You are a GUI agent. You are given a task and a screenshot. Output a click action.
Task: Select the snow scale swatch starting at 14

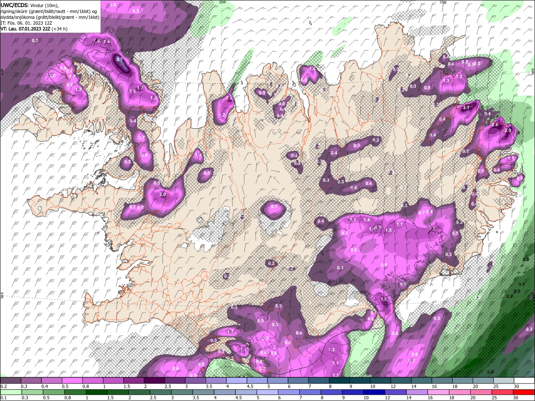pyautogui.click(x=421, y=381)
